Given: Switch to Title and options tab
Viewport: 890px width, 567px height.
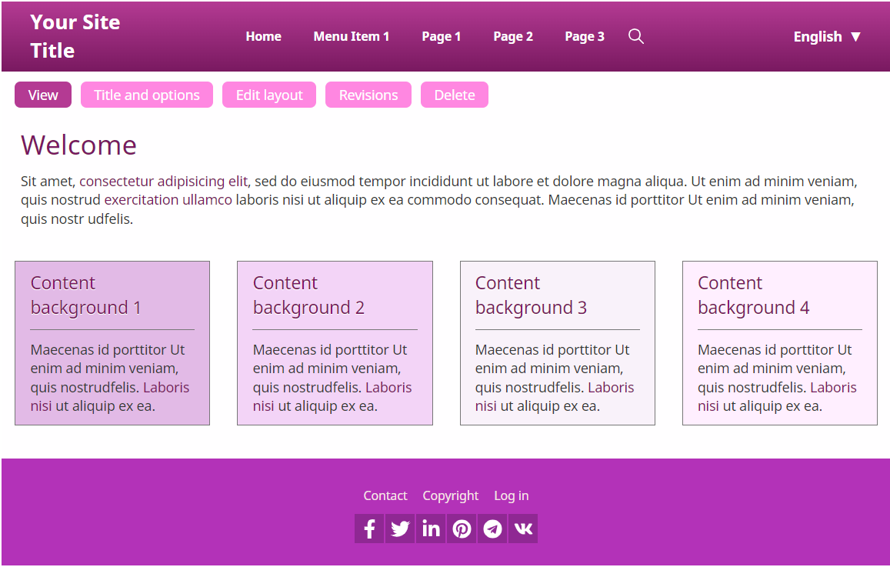Looking at the screenshot, I should (147, 95).
